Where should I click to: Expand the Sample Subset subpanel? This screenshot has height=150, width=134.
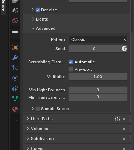(x=33, y=109)
